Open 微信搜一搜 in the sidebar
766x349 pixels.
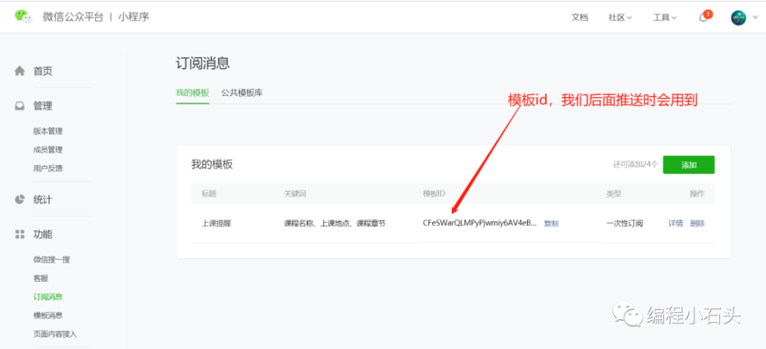pos(51,260)
